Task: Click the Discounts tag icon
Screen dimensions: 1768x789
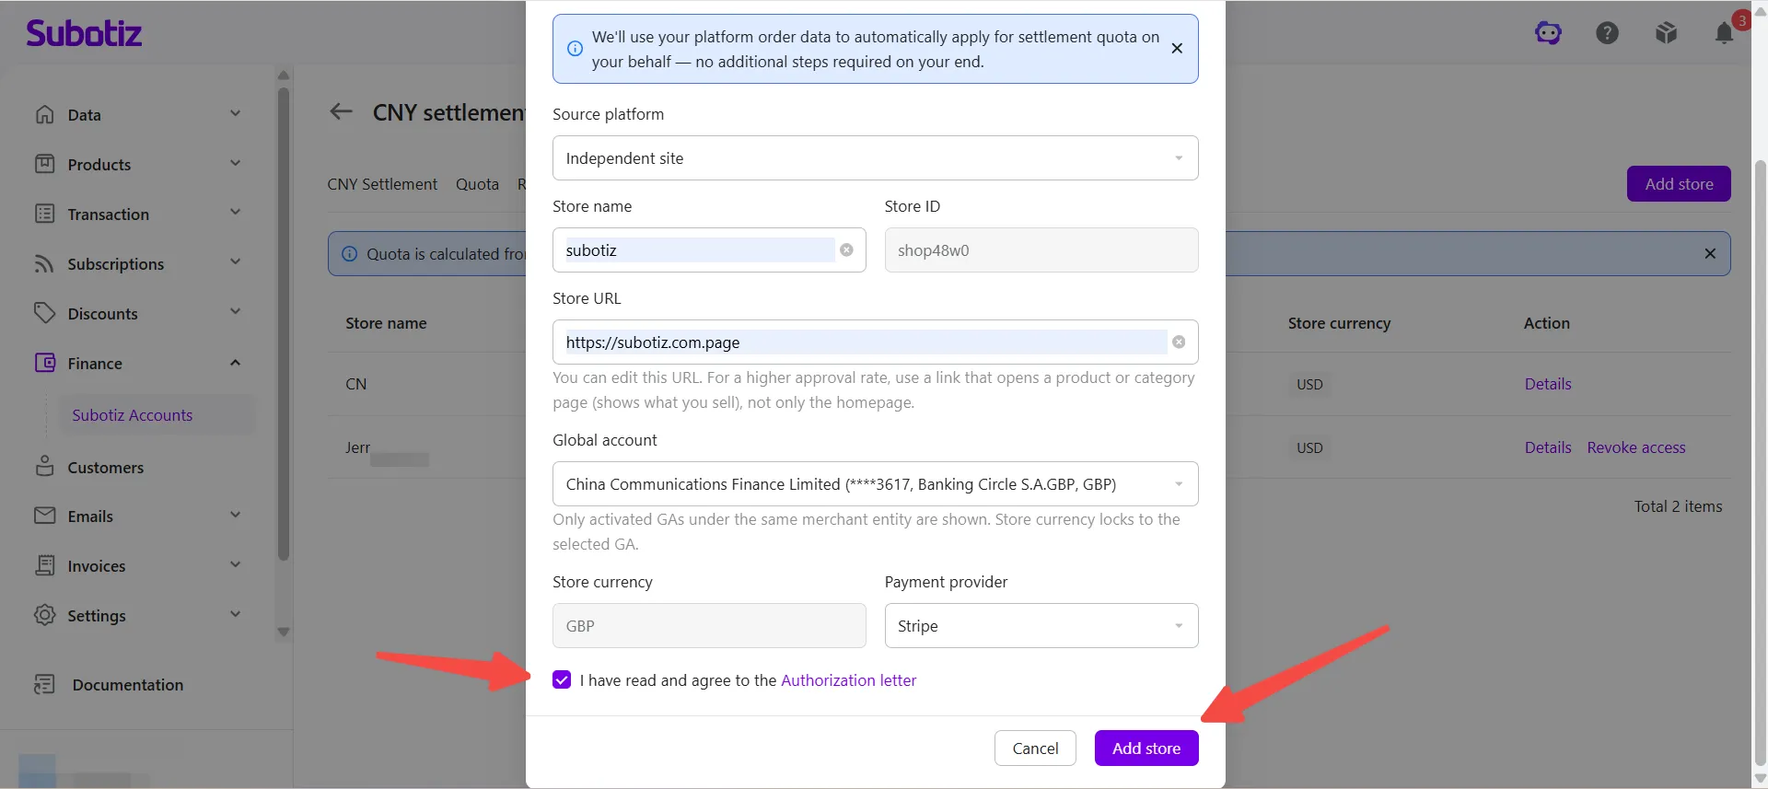Action: click(44, 313)
